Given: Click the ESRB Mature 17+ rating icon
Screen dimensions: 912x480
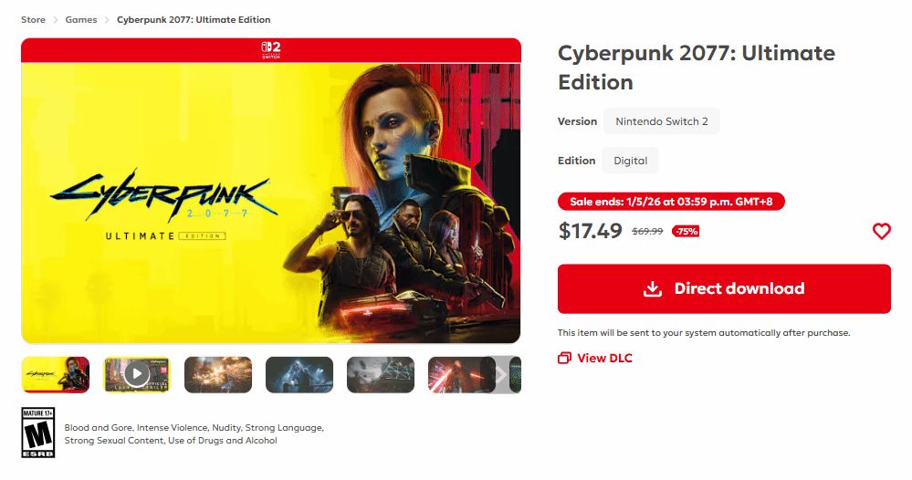Looking at the screenshot, I should [38, 433].
